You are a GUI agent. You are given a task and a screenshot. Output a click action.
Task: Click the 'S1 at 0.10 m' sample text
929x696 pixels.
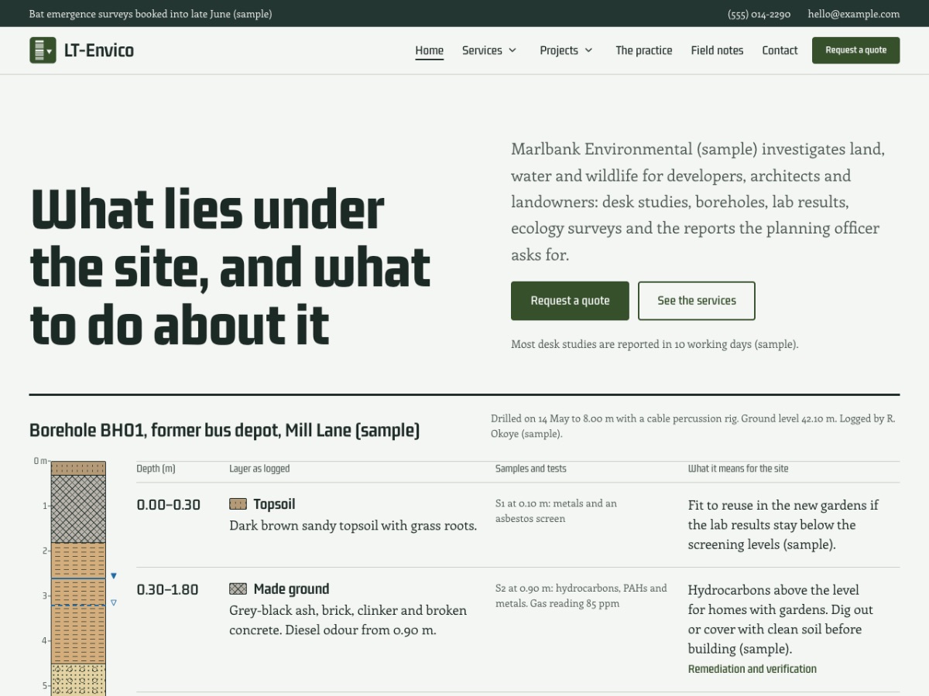[556, 511]
